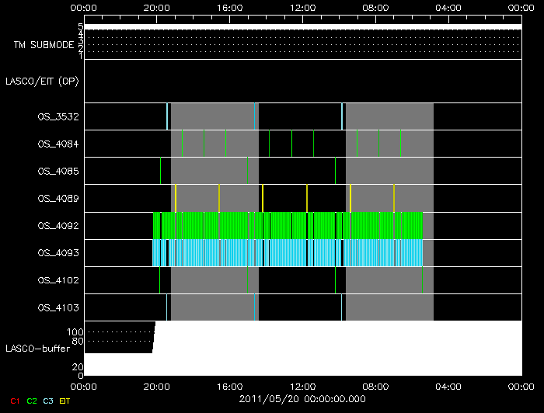
Task: Click the yellow EIT legend entry
Action: click(65, 401)
